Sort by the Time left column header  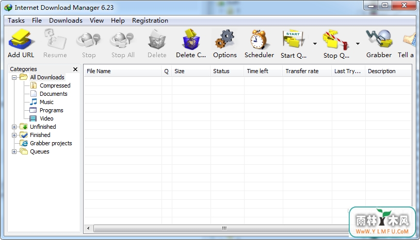click(263, 71)
